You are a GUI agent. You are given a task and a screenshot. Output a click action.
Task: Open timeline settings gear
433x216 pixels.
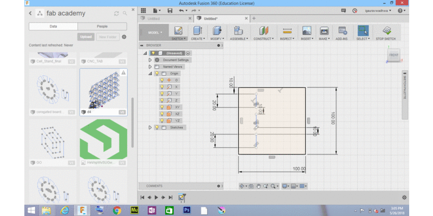[x=404, y=197]
